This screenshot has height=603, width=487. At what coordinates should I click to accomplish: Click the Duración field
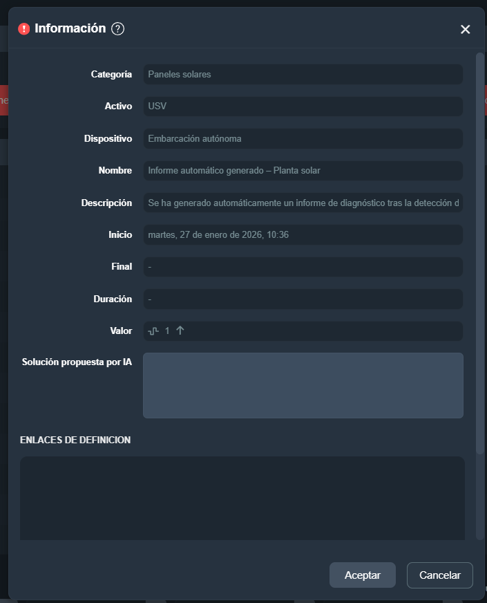pyautogui.click(x=303, y=299)
